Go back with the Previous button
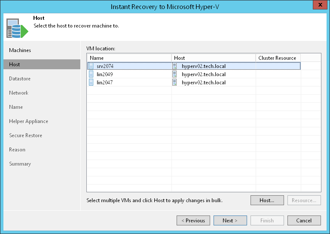 [193, 221]
